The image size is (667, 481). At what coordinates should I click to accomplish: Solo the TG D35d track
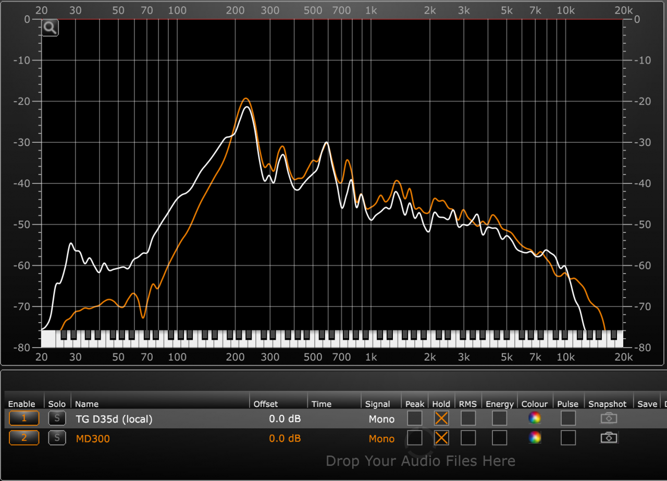pos(57,418)
